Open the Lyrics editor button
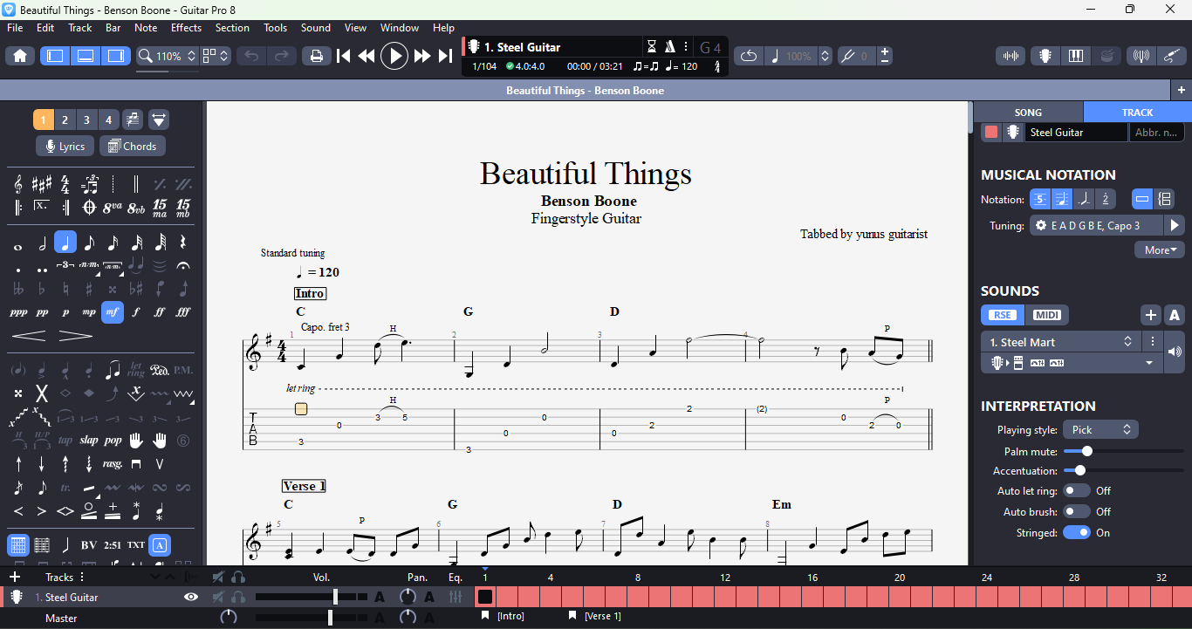 pyautogui.click(x=65, y=147)
